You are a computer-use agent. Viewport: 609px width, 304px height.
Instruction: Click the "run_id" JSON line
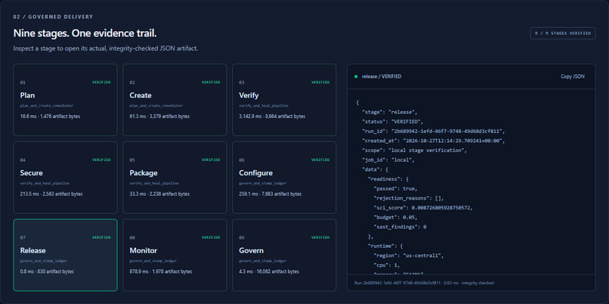click(x=434, y=132)
